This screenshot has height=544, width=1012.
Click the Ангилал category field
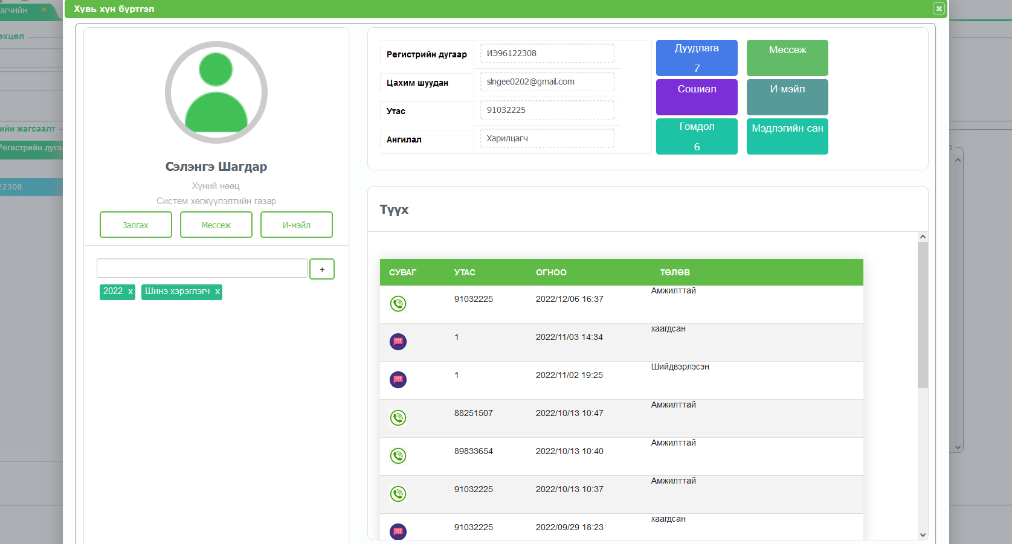(547, 138)
